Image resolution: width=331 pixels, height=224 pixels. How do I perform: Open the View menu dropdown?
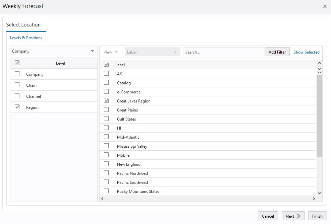111,52
